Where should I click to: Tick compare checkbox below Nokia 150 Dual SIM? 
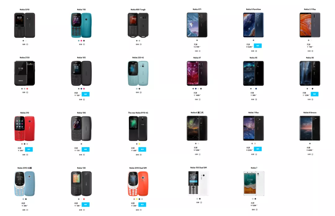coord(201,202)
